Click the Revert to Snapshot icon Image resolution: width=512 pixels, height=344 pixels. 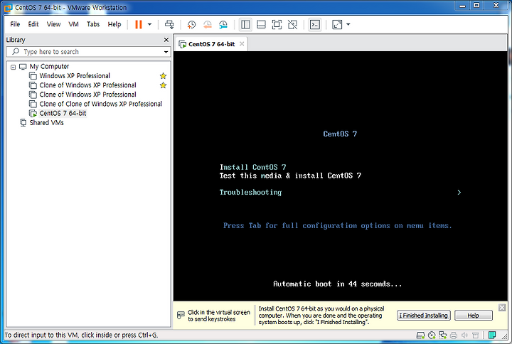tap(208, 24)
